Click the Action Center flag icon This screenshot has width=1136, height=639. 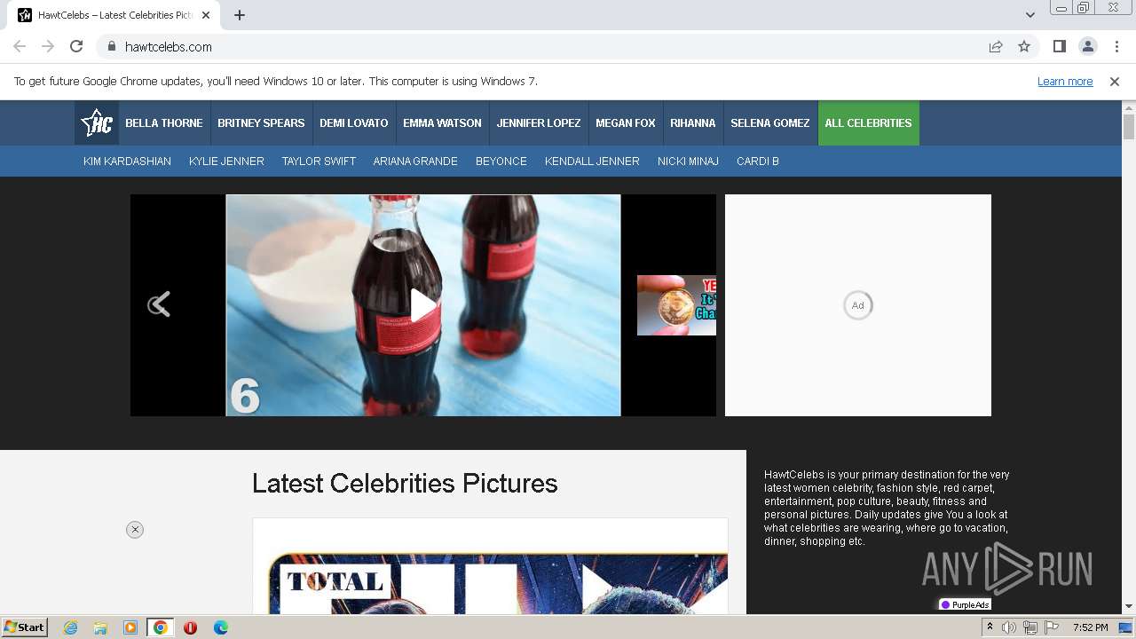(x=1052, y=627)
